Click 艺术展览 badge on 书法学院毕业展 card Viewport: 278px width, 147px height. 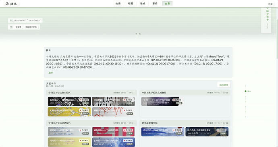[222, 130]
